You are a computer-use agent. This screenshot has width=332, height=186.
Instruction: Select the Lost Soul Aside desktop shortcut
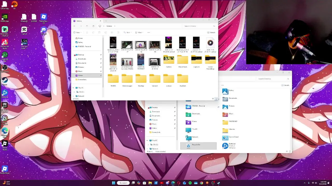[24, 44]
